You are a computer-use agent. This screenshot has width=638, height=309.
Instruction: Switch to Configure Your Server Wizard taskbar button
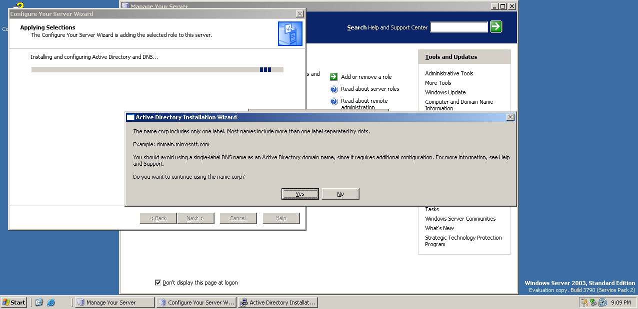coord(196,303)
